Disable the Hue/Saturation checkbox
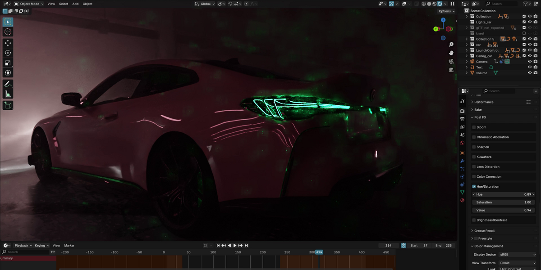The width and height of the screenshot is (541, 270). click(474, 187)
